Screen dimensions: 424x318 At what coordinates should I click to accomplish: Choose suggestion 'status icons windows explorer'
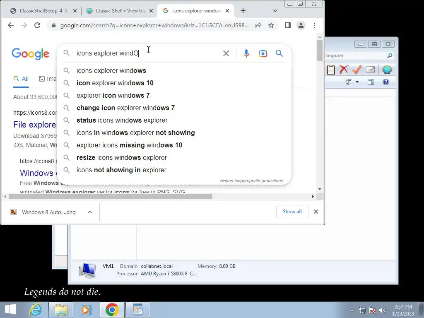pyautogui.click(x=174, y=120)
